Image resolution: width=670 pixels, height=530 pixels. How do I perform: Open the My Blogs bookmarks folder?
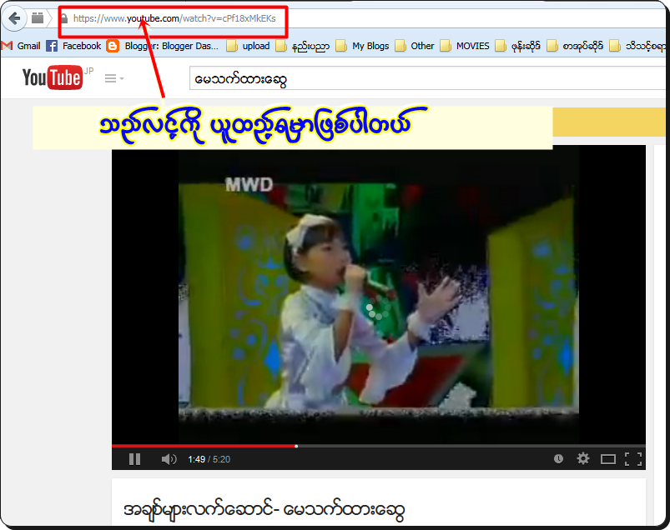tap(362, 46)
